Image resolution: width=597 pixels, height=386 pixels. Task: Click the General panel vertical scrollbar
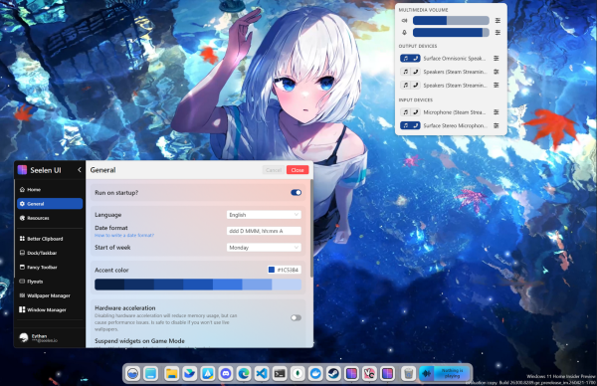[311, 229]
